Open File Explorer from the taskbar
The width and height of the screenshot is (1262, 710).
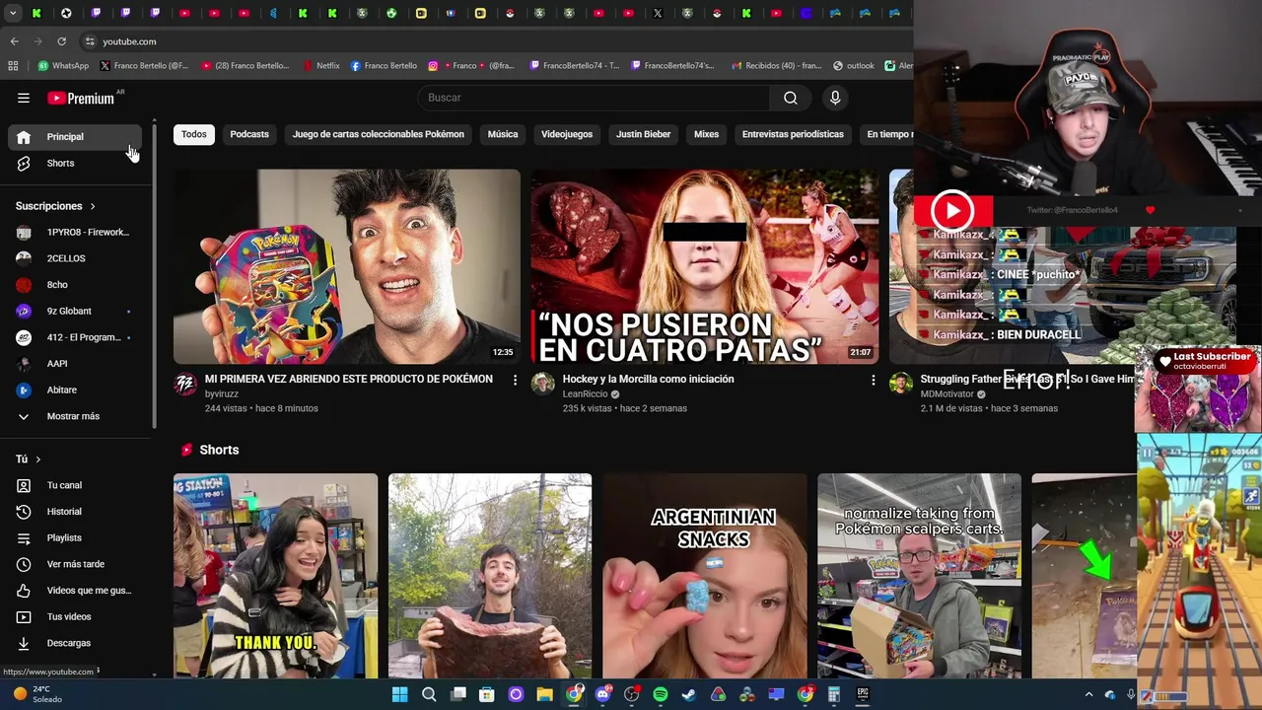544,694
